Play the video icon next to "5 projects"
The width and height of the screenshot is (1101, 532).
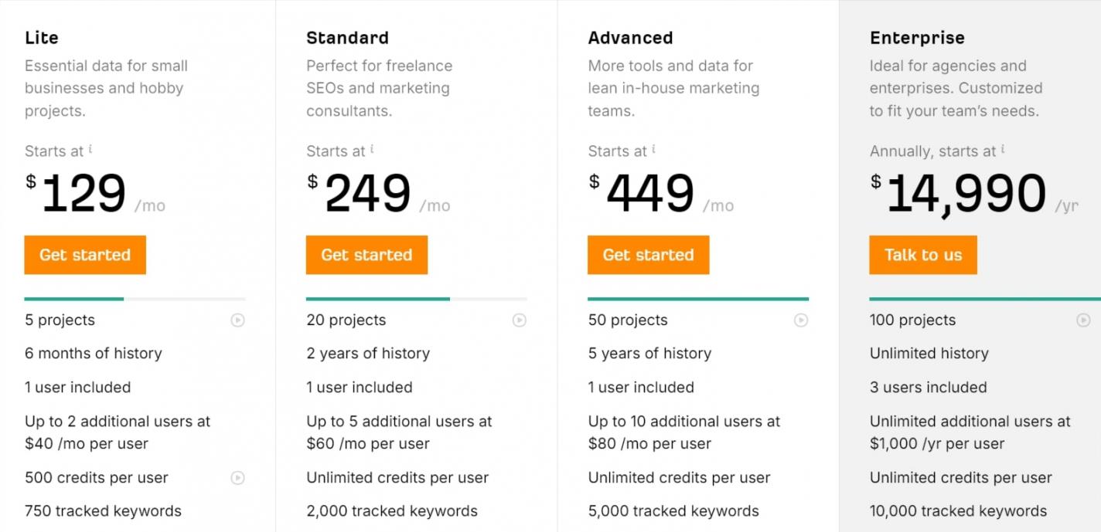(237, 320)
